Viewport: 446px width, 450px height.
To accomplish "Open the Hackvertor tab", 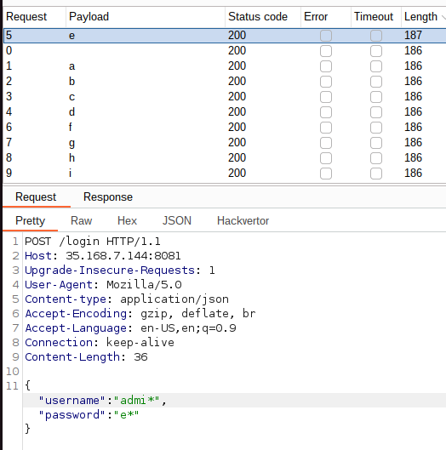I will pyautogui.click(x=243, y=221).
